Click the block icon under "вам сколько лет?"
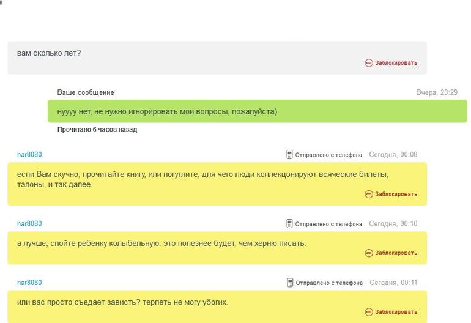 coord(369,62)
